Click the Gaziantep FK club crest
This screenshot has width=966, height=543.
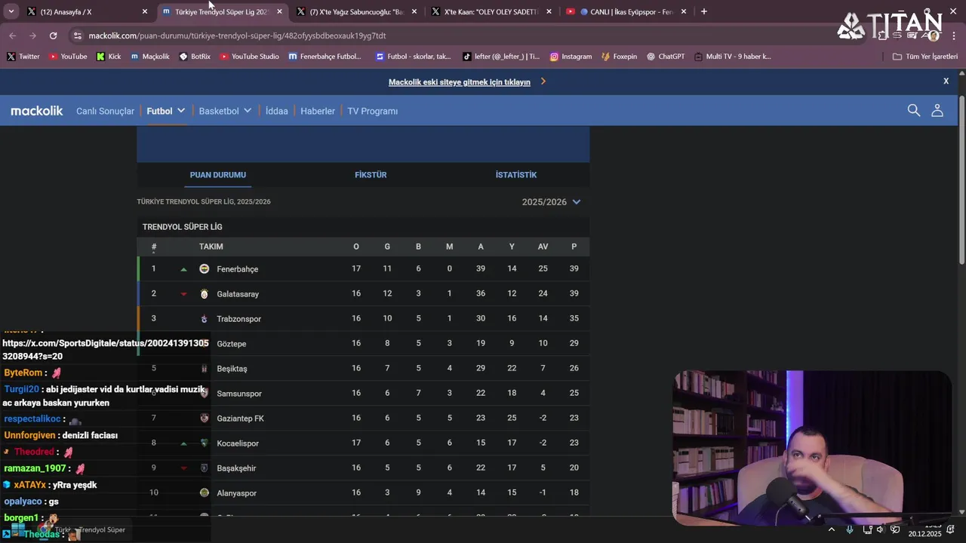coord(204,418)
